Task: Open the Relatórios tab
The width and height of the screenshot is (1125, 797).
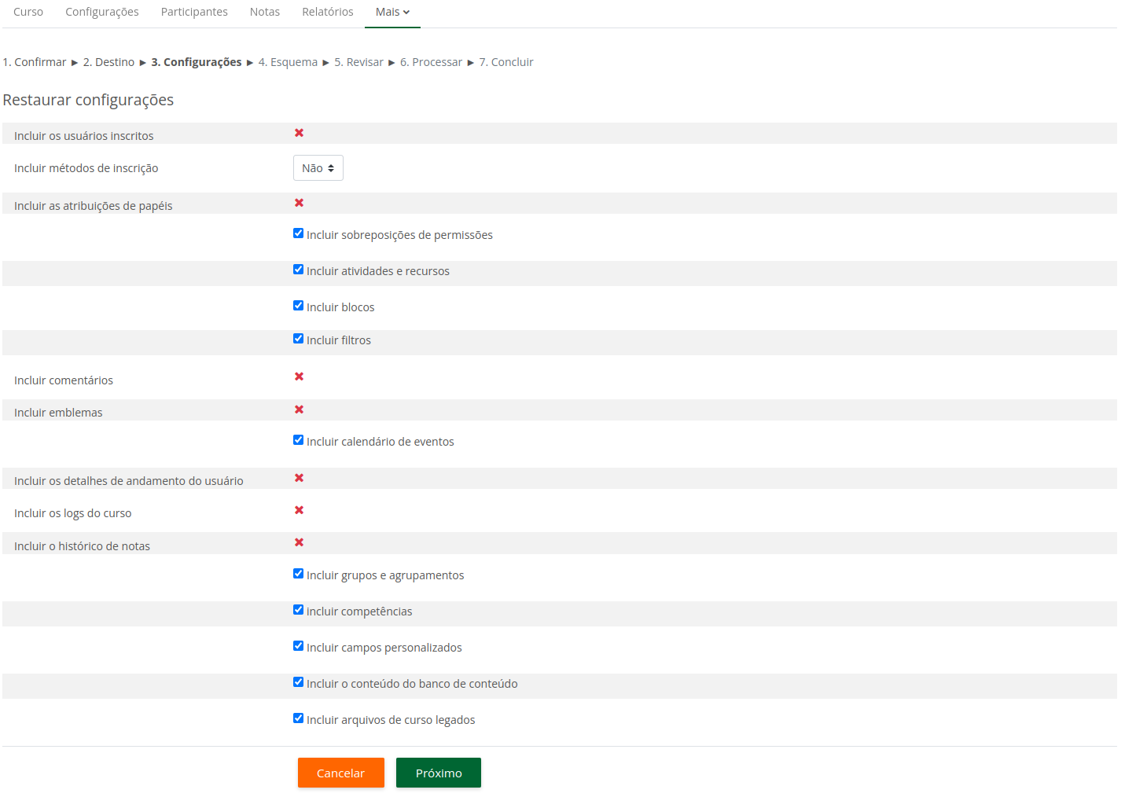Action: coord(327,12)
